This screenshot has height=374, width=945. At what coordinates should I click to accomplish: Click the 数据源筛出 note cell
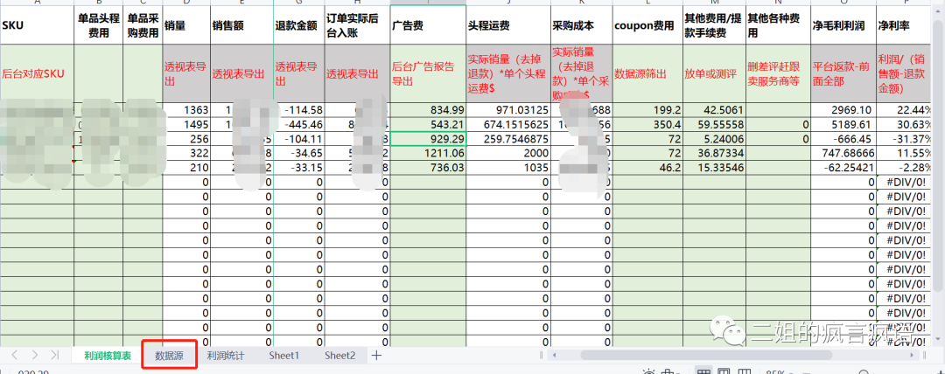647,73
